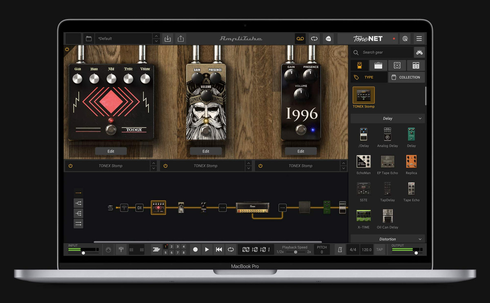
Task: Toggle the transport loop button
Action: [231, 249]
